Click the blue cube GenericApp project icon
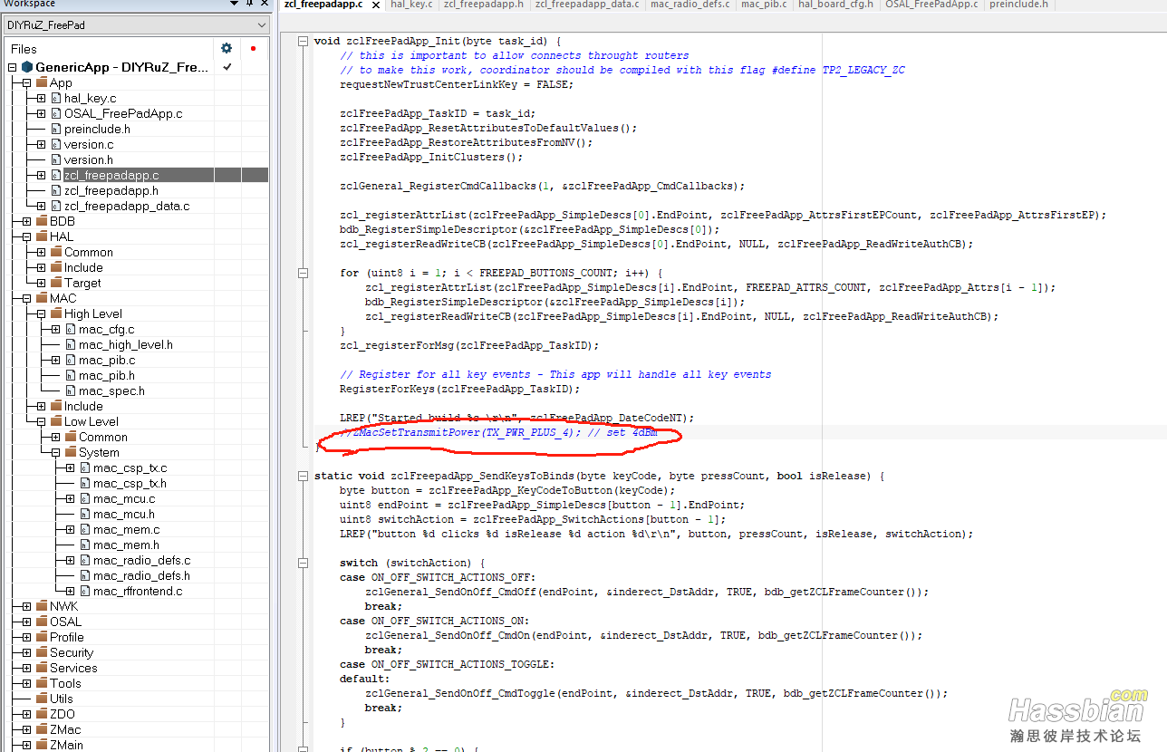The image size is (1167, 752). click(x=26, y=67)
